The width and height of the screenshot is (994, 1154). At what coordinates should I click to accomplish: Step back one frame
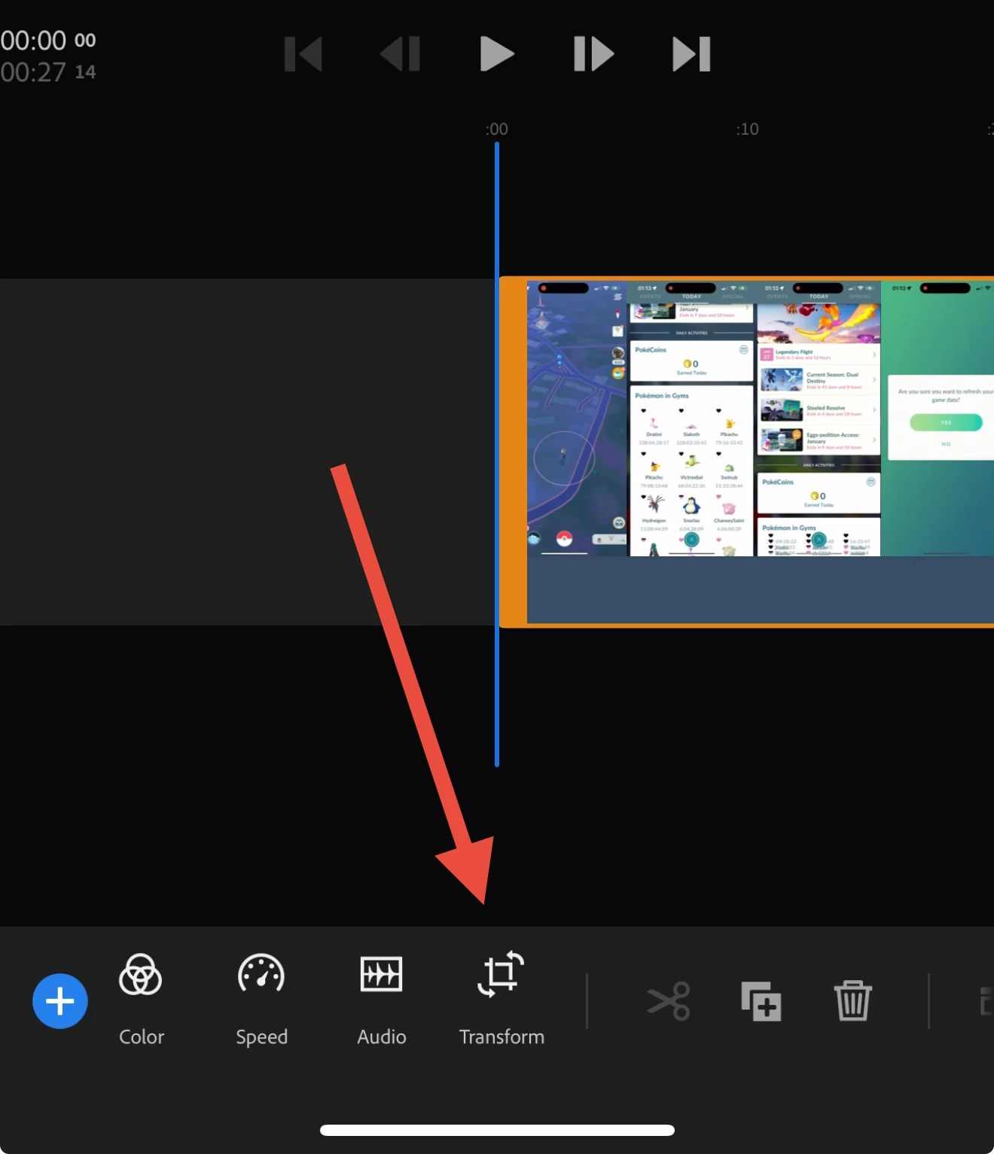(400, 54)
